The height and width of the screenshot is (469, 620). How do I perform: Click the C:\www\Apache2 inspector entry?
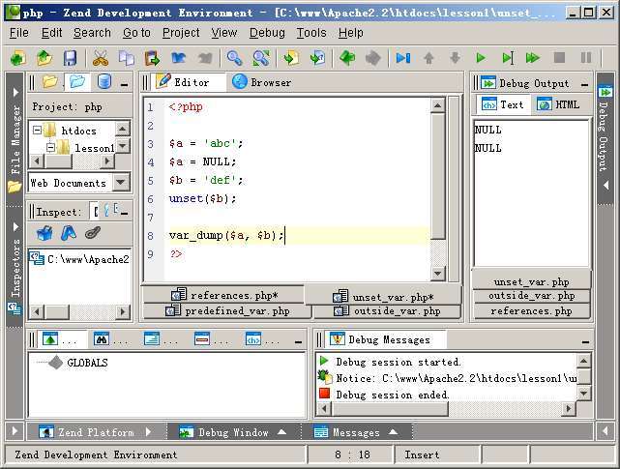pos(79,259)
